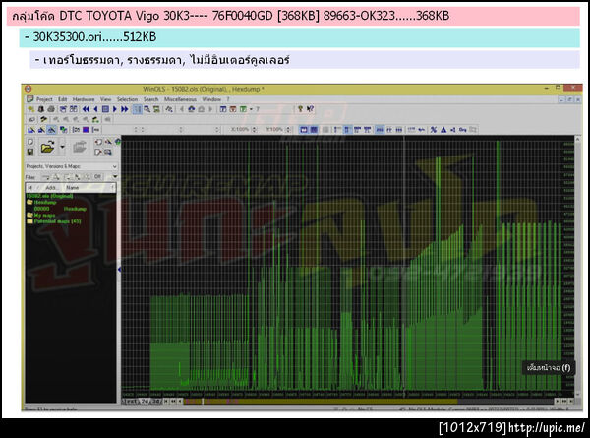Toggle the highlighted 2D view icon
This screenshot has height=438, width=590.
click(51, 130)
